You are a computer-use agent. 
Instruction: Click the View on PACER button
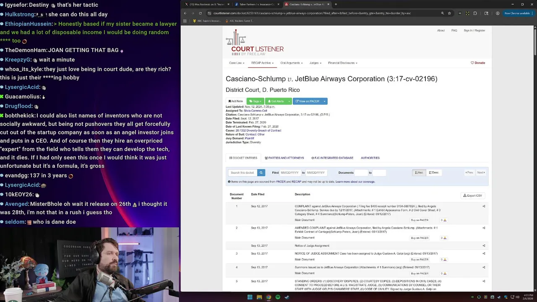coord(308,101)
